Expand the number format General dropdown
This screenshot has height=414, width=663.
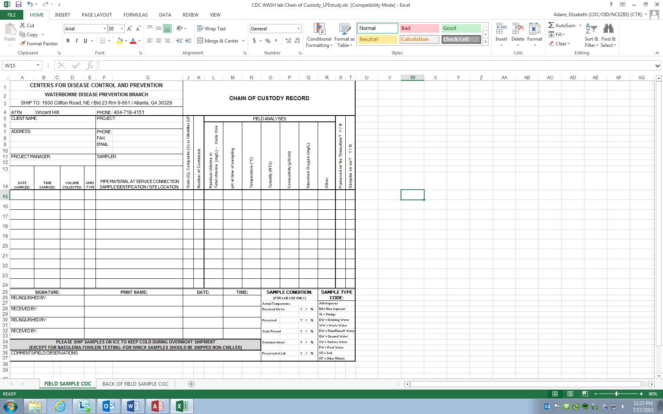coord(298,29)
